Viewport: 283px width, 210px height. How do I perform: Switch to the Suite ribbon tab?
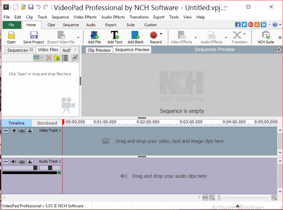click(x=131, y=25)
